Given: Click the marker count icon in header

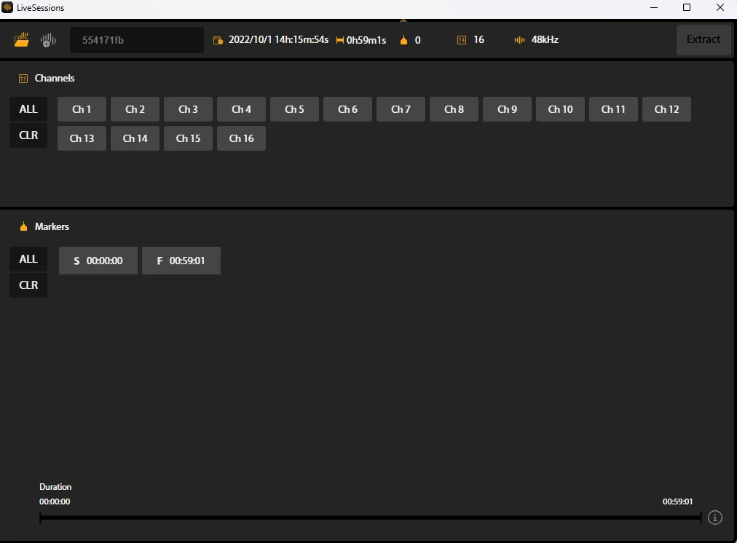Looking at the screenshot, I should (403, 40).
